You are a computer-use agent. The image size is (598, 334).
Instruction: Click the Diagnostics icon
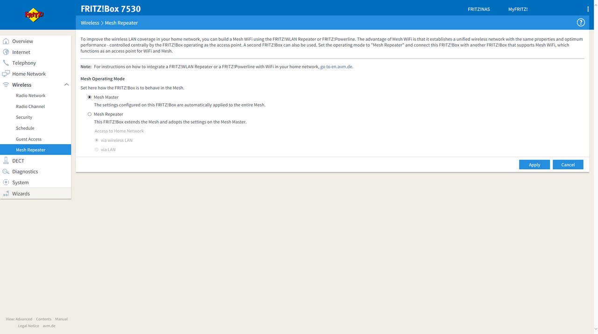point(6,172)
